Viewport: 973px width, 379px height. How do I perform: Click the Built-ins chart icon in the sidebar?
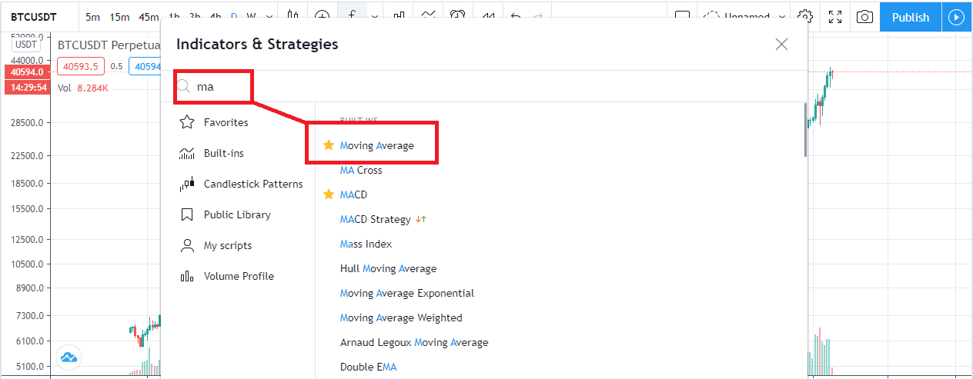click(x=186, y=153)
